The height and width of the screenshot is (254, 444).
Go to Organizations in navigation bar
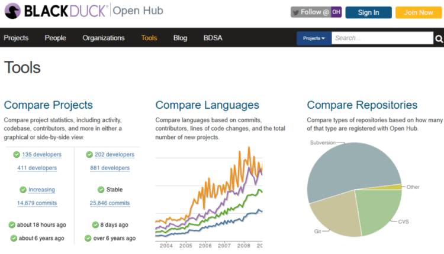click(x=104, y=38)
